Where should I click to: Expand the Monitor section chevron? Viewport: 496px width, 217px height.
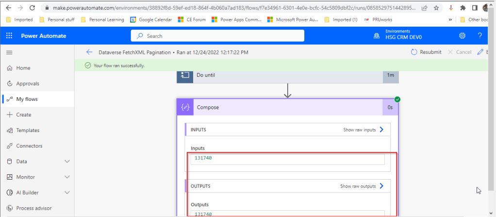[67, 177]
